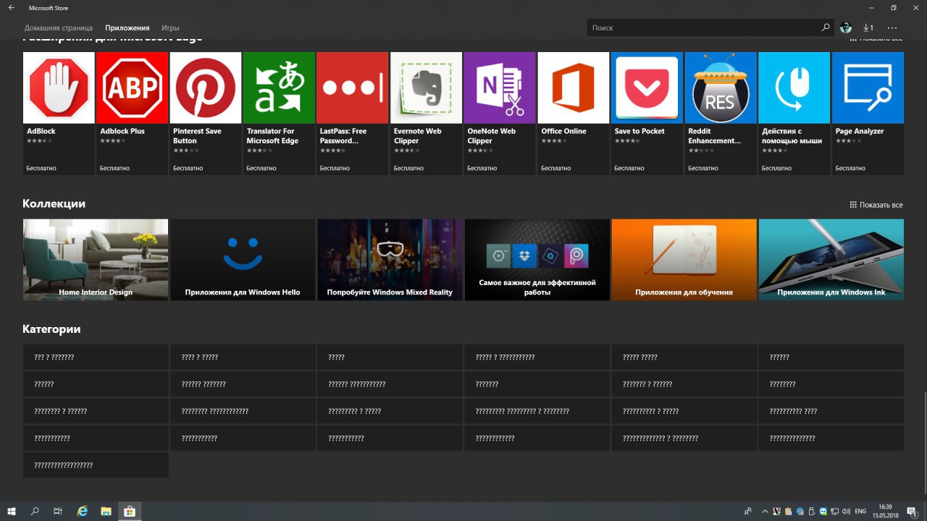Open Приложения для Windows Ink collection

[831, 260]
